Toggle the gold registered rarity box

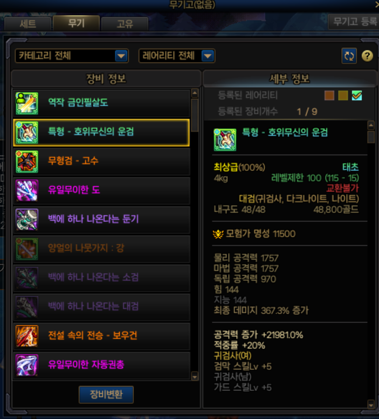[x=343, y=95]
